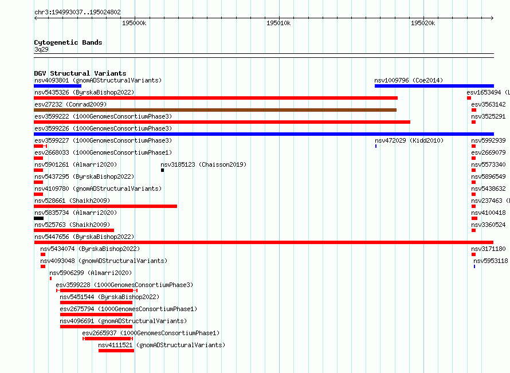Click the Cytogenetic Bands track title
This screenshot has height=373, width=510.
click(x=68, y=42)
